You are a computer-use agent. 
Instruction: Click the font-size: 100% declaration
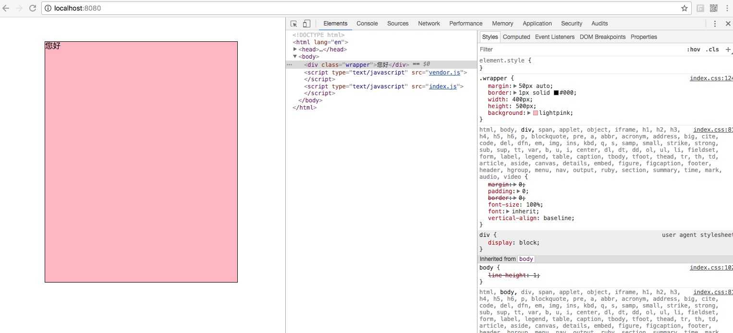point(515,205)
